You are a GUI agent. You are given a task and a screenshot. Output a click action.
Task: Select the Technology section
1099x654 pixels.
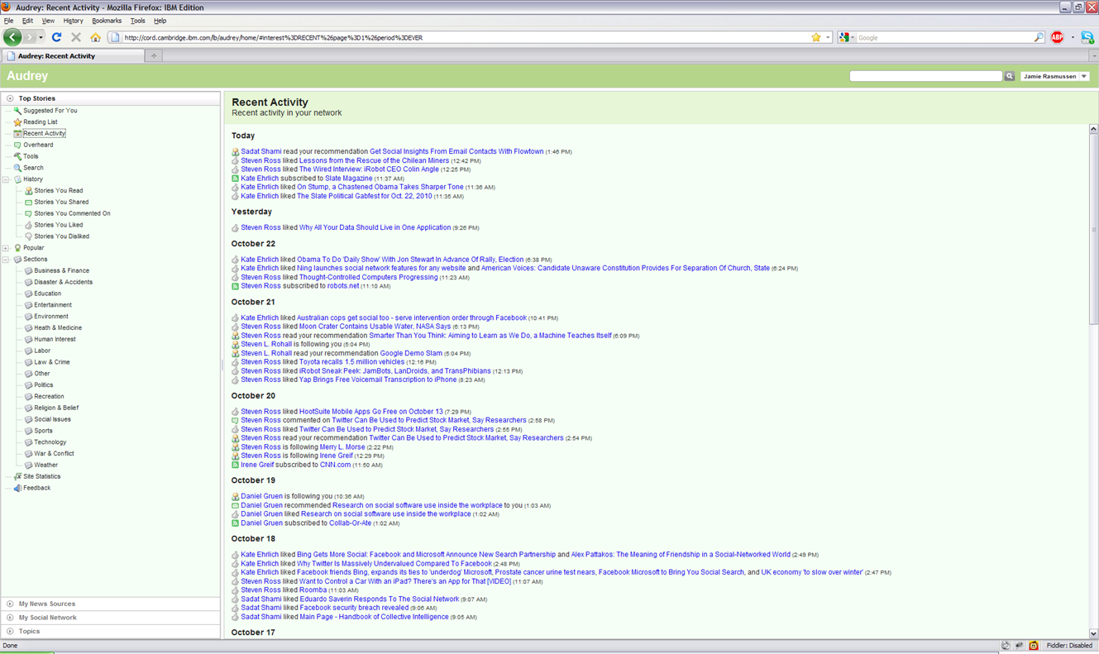point(50,442)
